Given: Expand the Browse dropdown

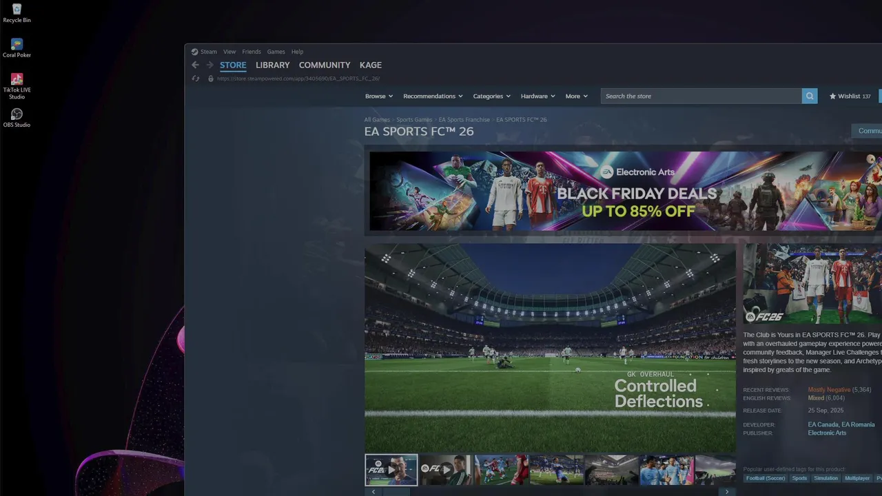Looking at the screenshot, I should point(379,96).
